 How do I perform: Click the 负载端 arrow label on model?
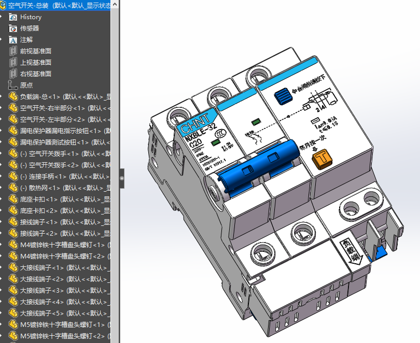[352, 251]
